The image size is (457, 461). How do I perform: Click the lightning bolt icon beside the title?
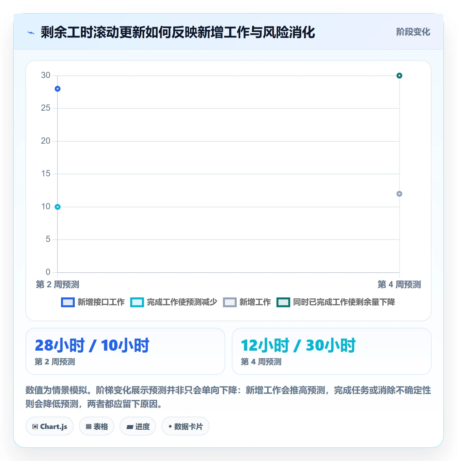31,33
